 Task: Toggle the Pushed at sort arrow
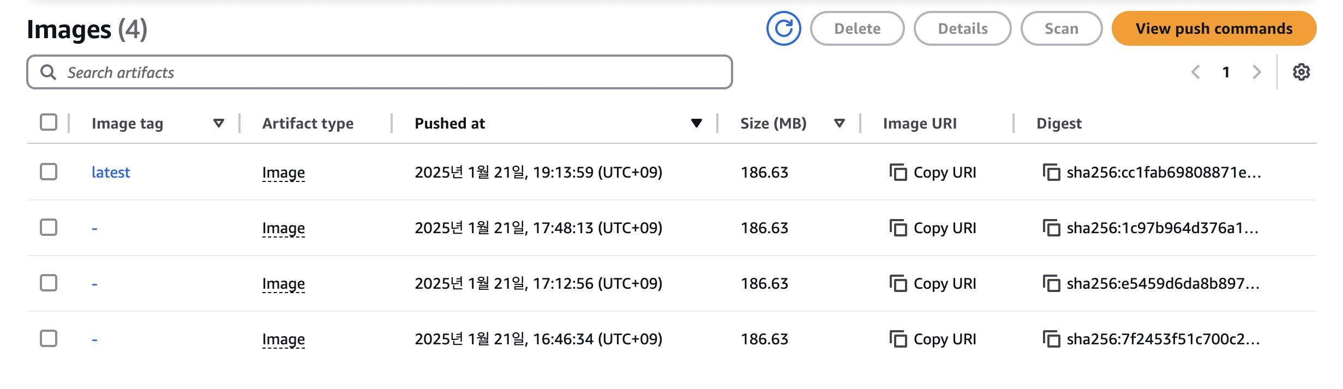tap(696, 123)
